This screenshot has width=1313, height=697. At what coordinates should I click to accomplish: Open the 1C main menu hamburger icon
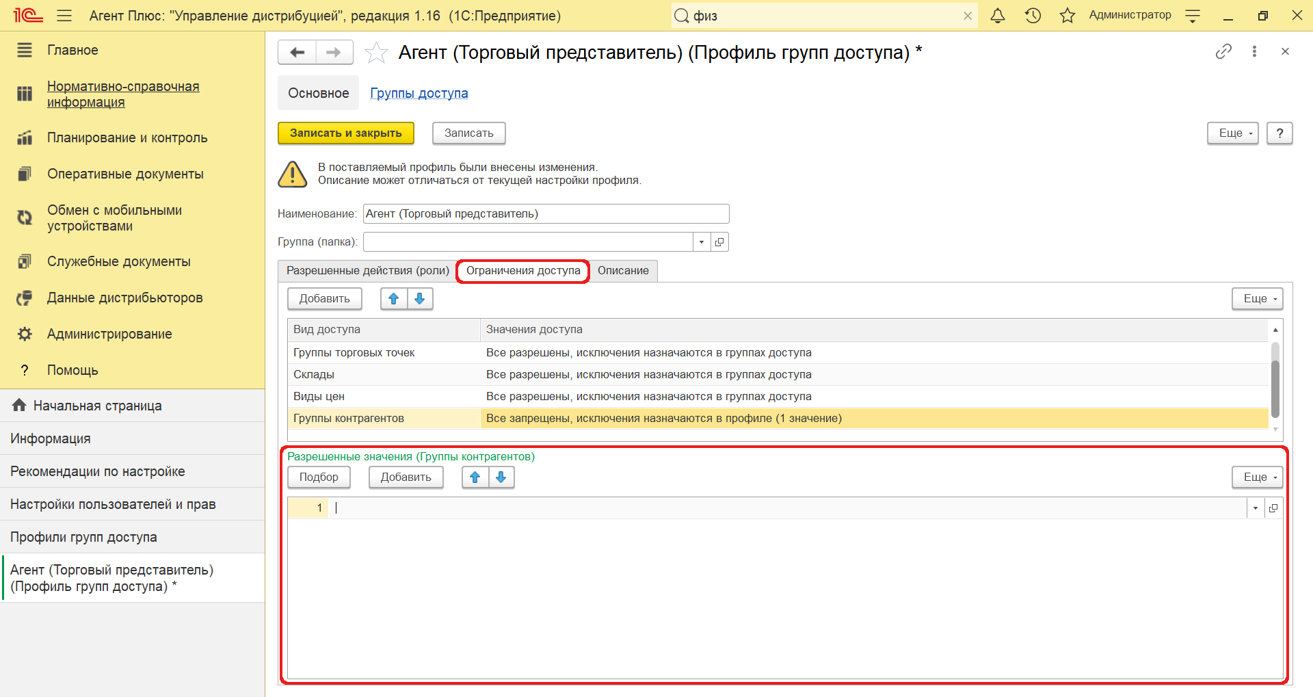point(64,16)
